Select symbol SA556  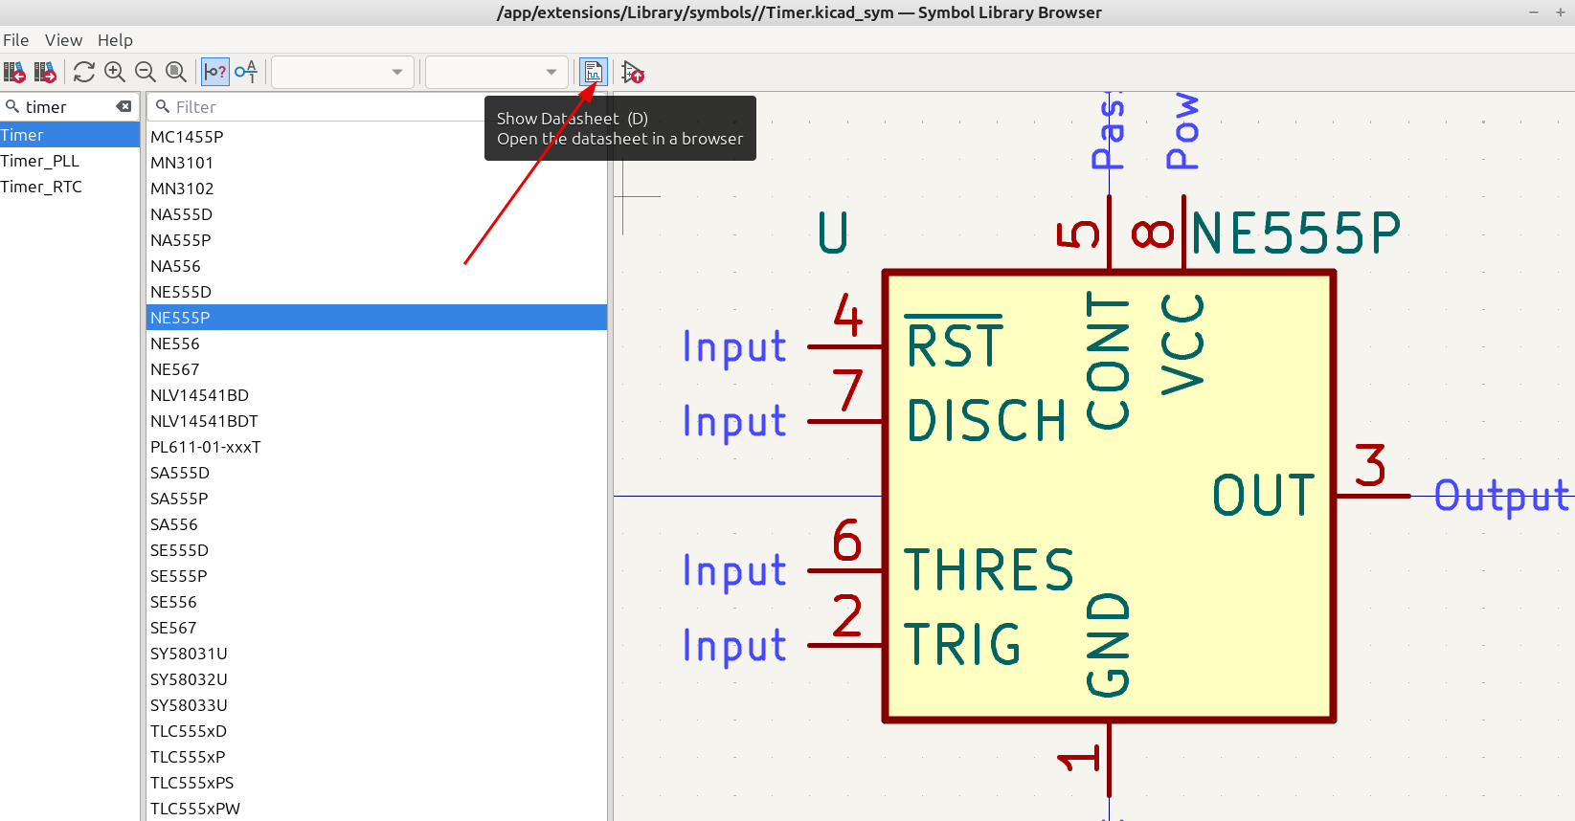point(377,524)
